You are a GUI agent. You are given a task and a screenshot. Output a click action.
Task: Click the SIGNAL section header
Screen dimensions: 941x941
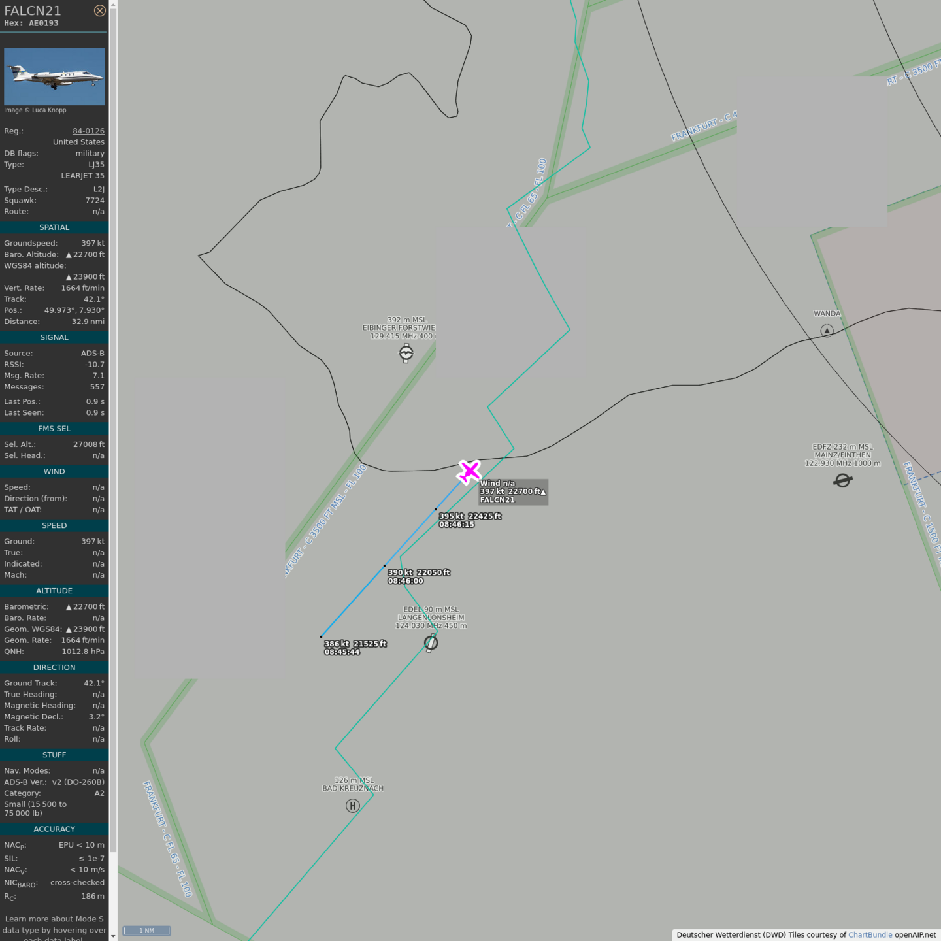pos(54,337)
